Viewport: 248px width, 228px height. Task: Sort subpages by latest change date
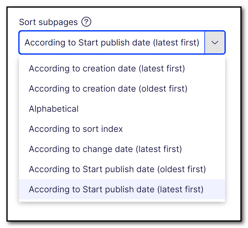coord(122,149)
